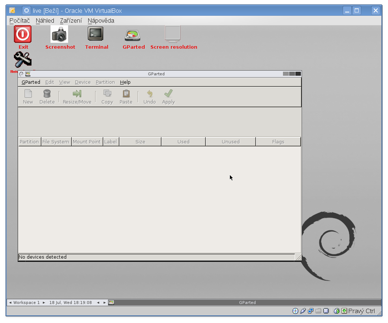Open the GParted menu

(31, 82)
